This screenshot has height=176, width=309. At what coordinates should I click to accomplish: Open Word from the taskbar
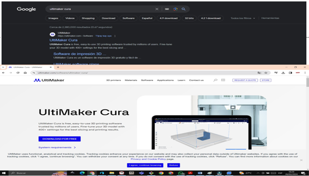click(200, 173)
